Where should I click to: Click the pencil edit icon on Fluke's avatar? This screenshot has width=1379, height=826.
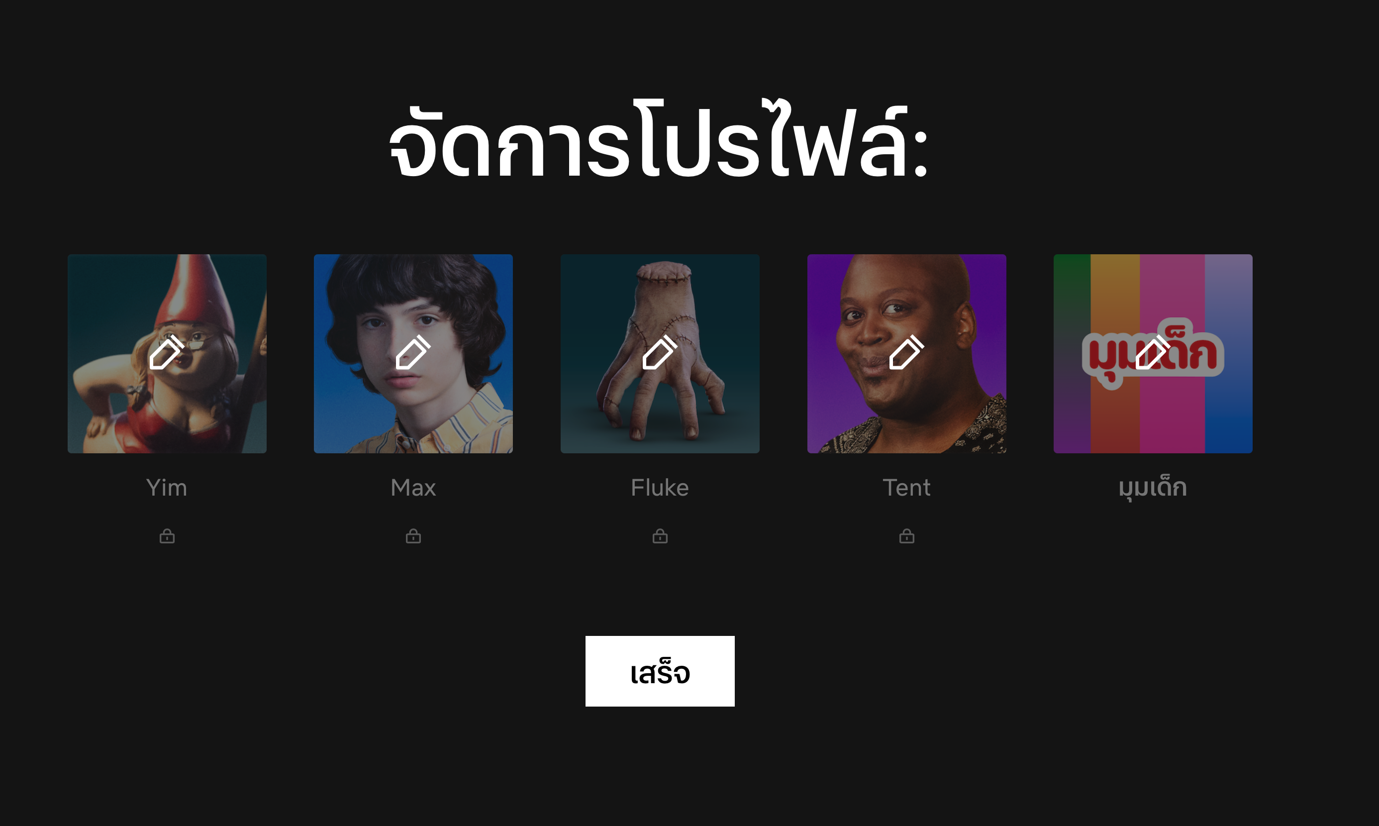660,352
